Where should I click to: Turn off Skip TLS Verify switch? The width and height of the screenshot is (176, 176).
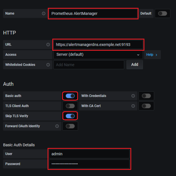(70, 116)
